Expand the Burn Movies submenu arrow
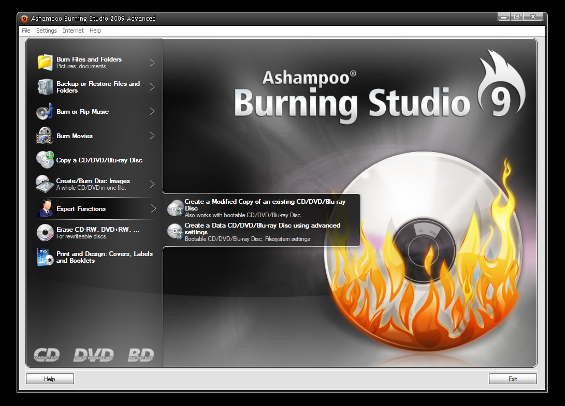565x406 pixels. 152,136
